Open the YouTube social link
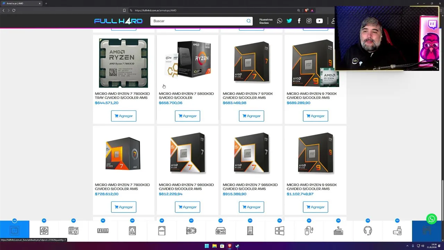The height and width of the screenshot is (250, 444). click(x=319, y=21)
